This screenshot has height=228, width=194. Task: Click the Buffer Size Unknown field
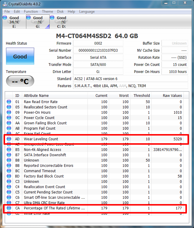pos(175,43)
